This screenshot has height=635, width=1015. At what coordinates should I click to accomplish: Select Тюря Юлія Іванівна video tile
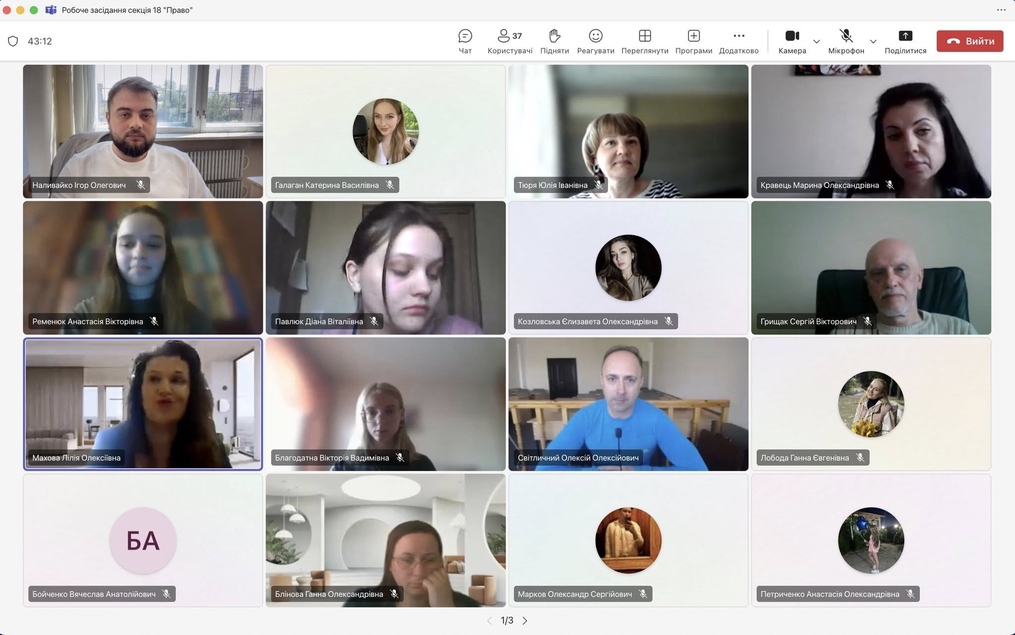click(628, 131)
